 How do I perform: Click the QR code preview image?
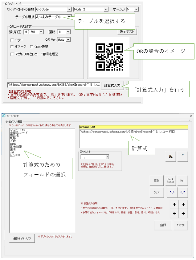(109, 57)
